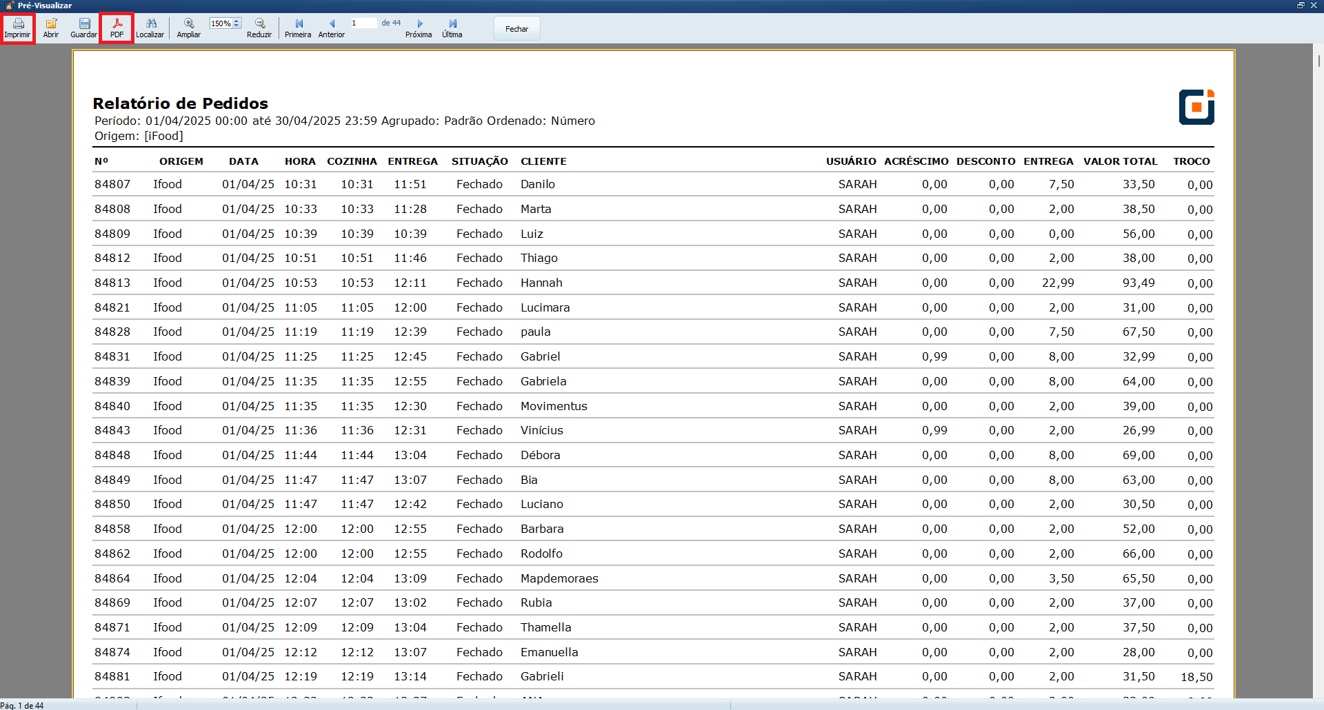
Task: Click the Imprimir printer icon
Action: [18, 28]
